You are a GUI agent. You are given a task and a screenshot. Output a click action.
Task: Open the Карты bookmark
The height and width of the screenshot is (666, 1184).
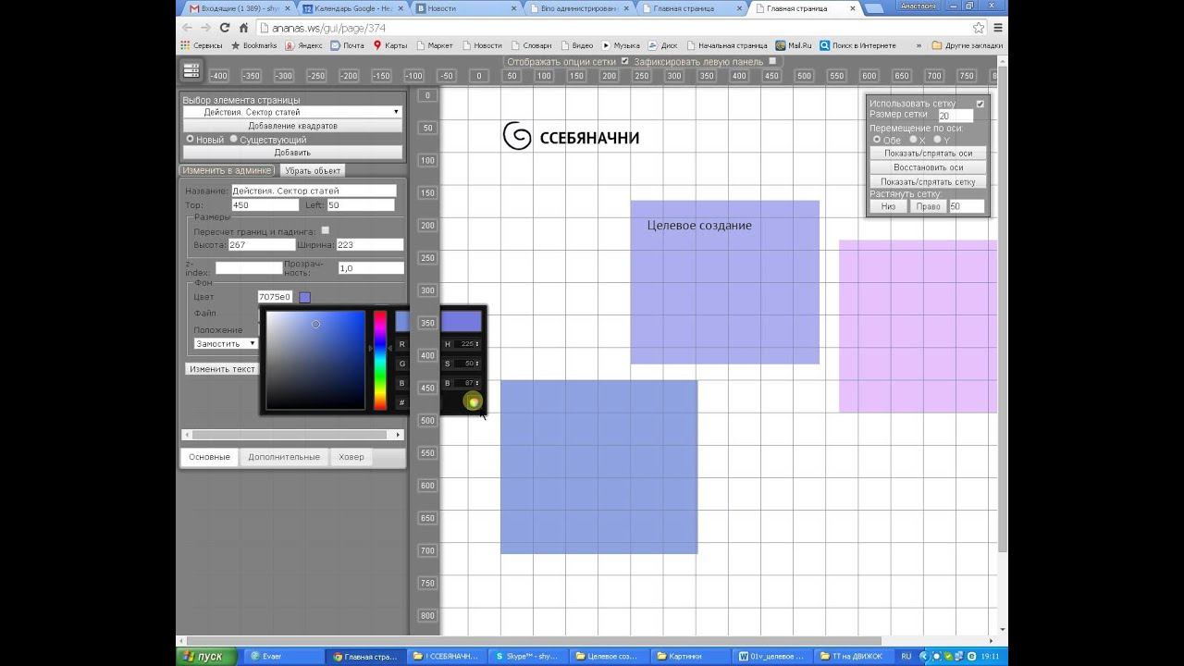click(x=390, y=45)
